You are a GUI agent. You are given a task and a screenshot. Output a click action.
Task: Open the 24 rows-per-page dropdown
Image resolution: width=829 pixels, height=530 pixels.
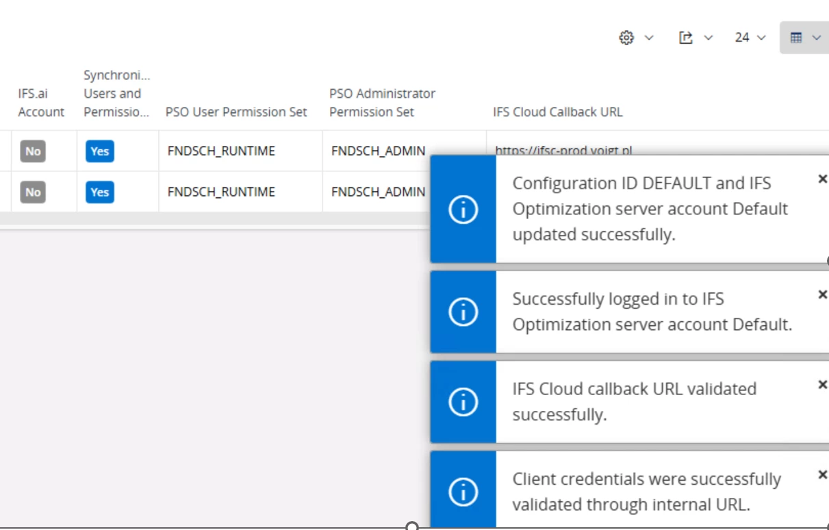point(750,38)
